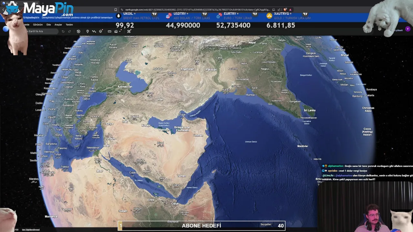Image resolution: width=413 pixels, height=232 pixels.
Task: Click the Iran label on the map
Action: pyautogui.click(x=160, y=99)
